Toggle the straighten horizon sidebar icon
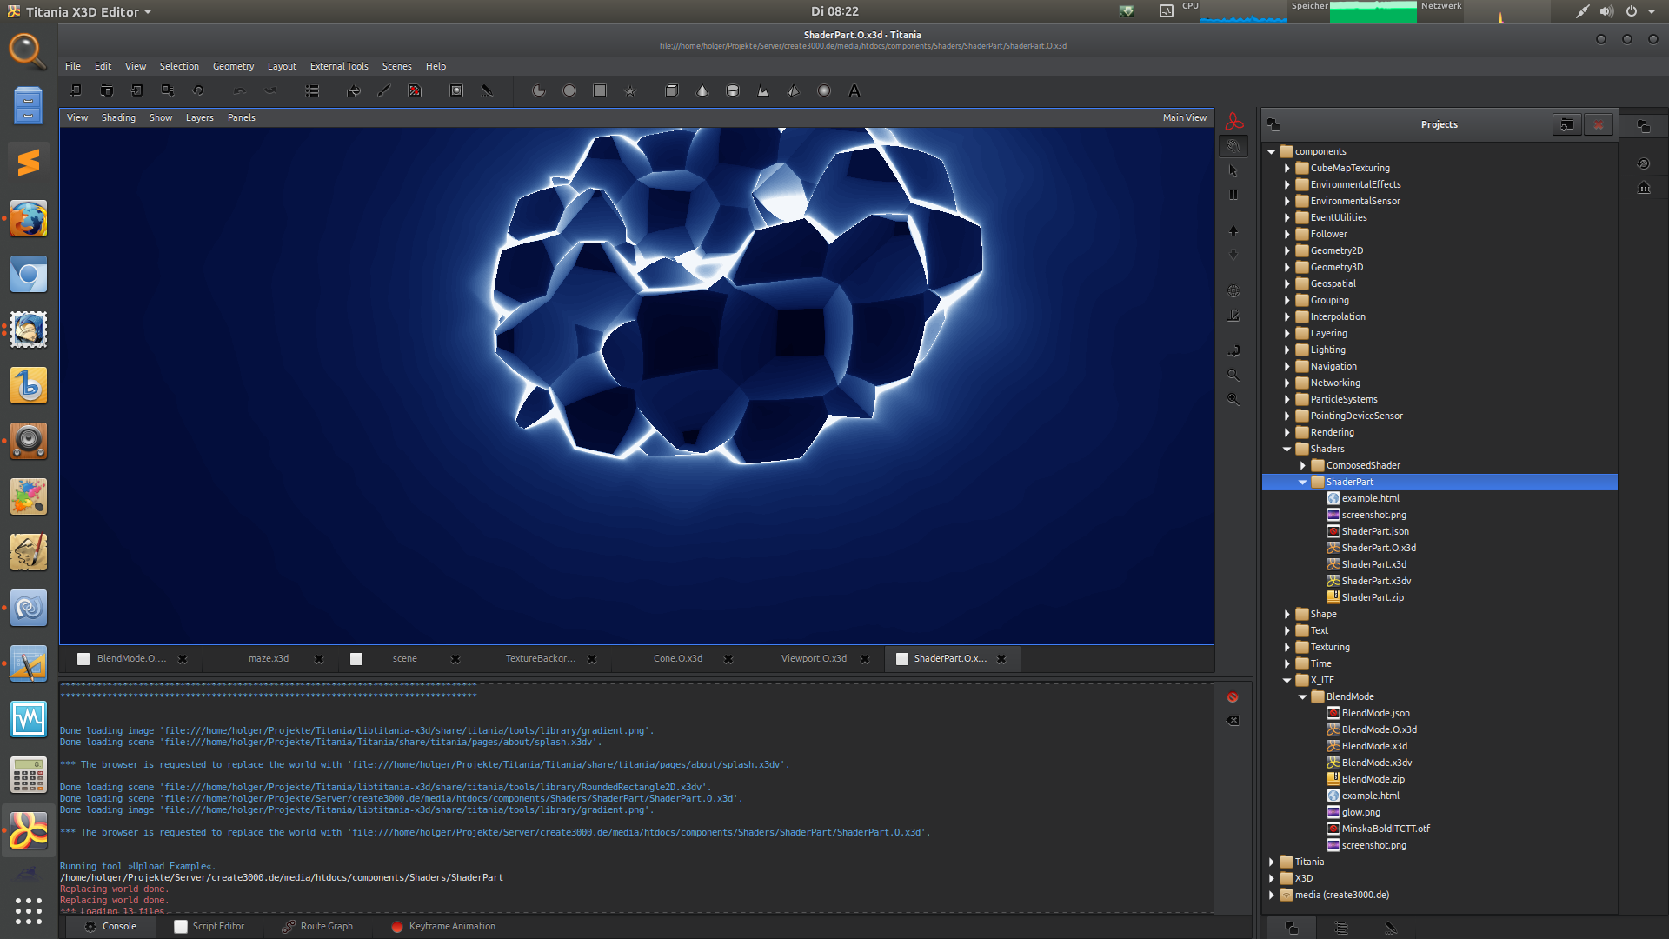Image resolution: width=1669 pixels, height=939 pixels. (x=1233, y=316)
